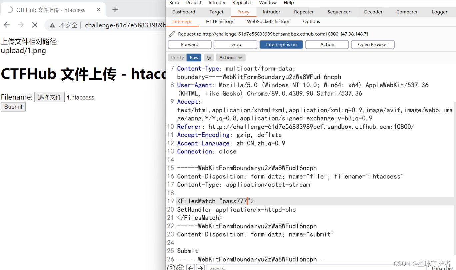Select the Intercept sub-tab
This screenshot has width=456, height=270.
coord(182,22)
